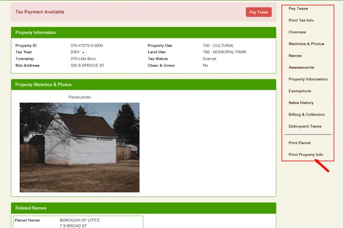Open Assessments from the sidebar
The height and width of the screenshot is (228, 343).
point(301,68)
